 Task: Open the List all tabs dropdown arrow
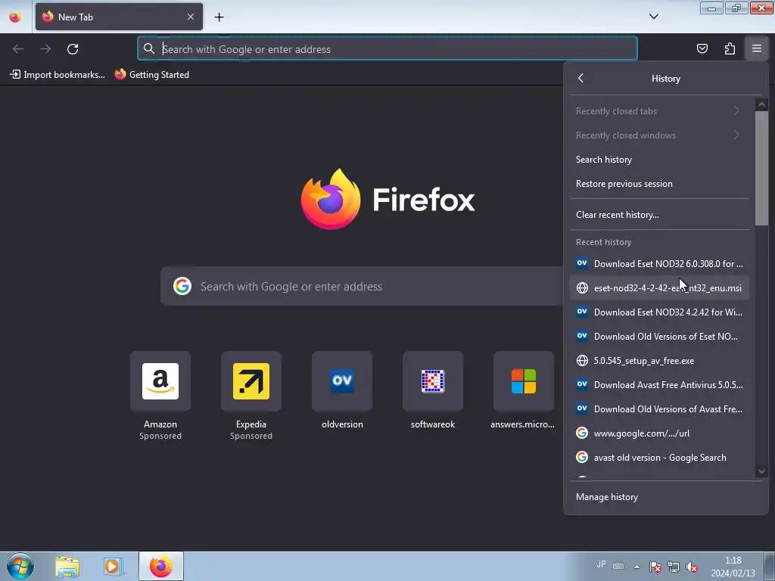tap(653, 17)
